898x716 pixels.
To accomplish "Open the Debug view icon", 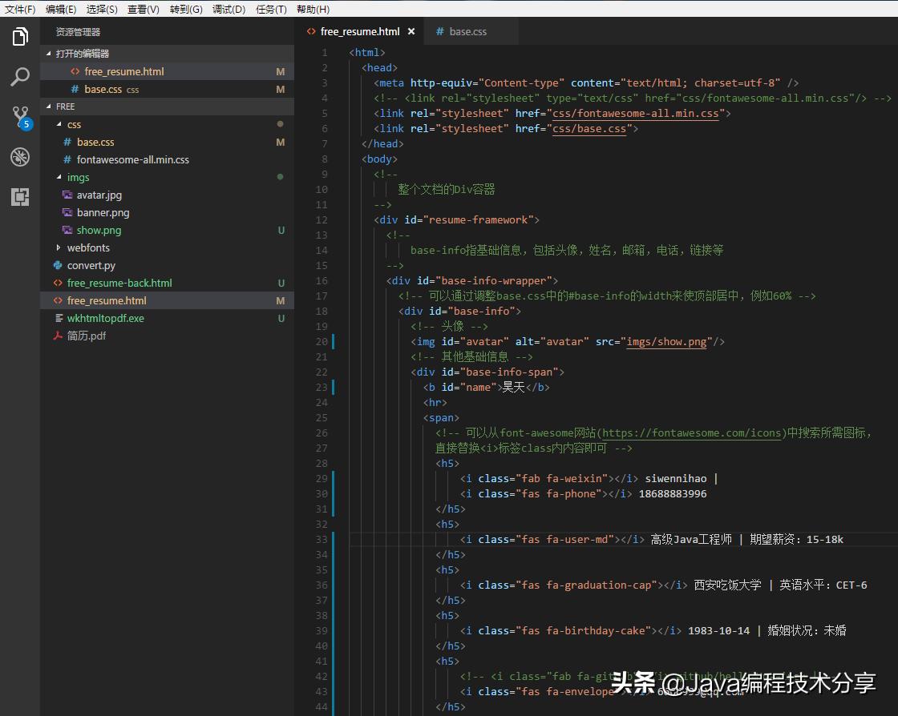I will [x=20, y=157].
